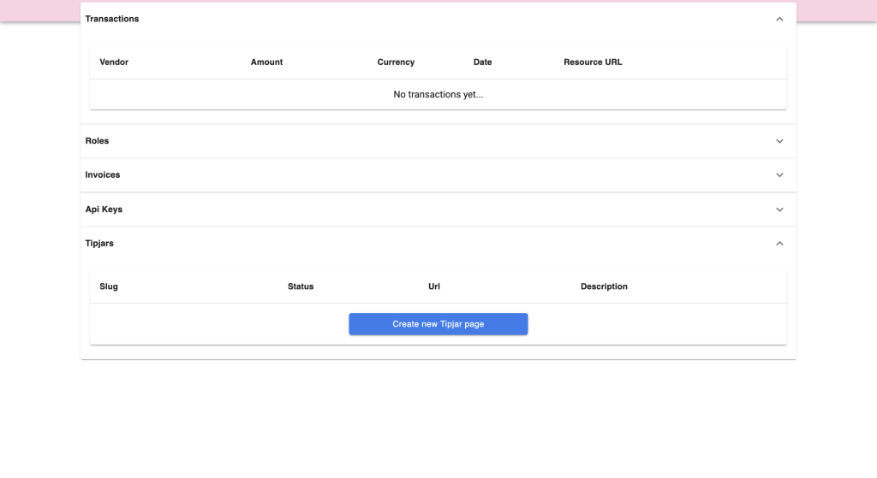The image size is (877, 478).
Task: Select the Status column header in Tipjars
Action: click(301, 286)
